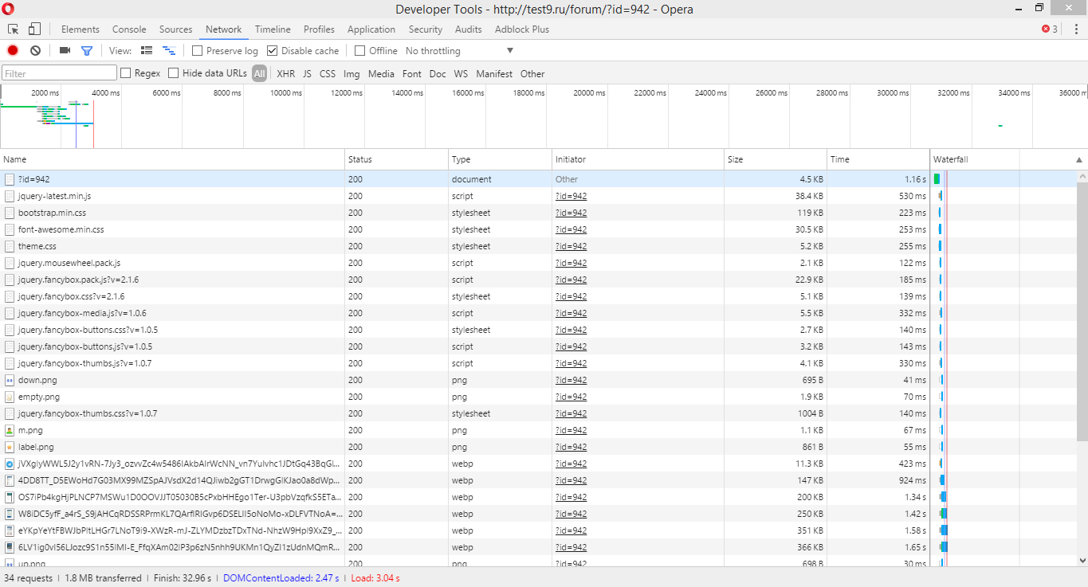Open the No throttling dropdown

tap(459, 51)
